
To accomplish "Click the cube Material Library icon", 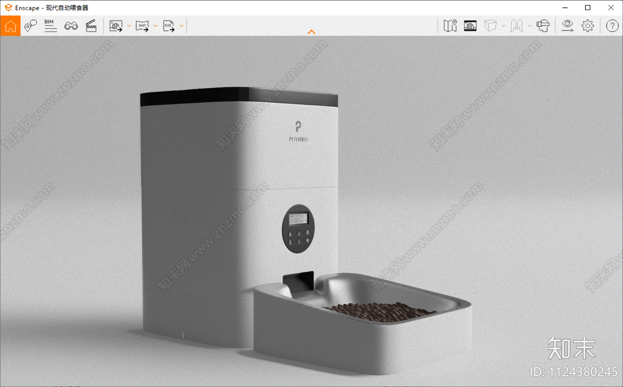I will click(x=491, y=26).
